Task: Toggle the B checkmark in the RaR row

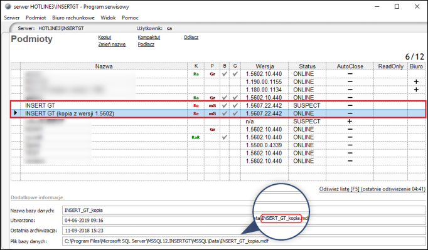Action: point(225,137)
